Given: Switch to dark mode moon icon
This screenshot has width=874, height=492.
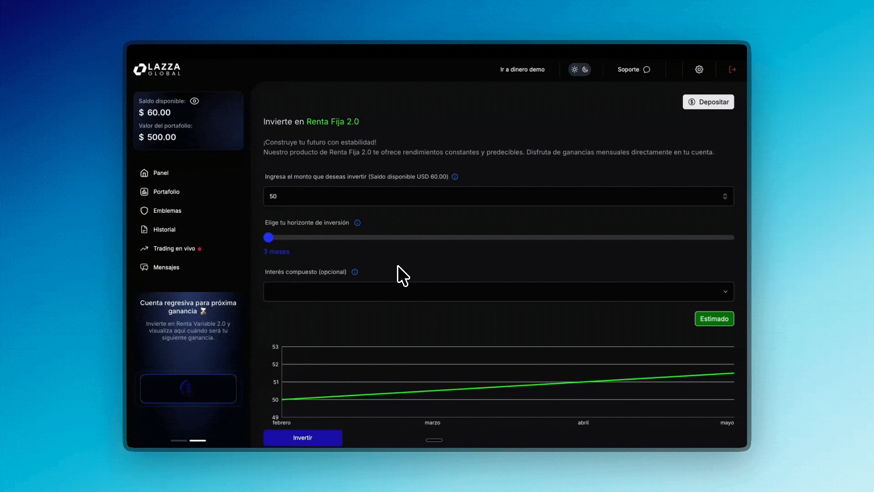Looking at the screenshot, I should 585,70.
